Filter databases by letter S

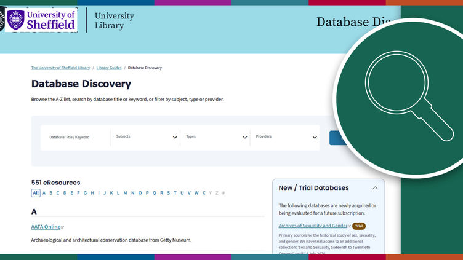[168, 193]
